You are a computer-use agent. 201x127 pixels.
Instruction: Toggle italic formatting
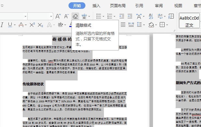pos(2,25)
